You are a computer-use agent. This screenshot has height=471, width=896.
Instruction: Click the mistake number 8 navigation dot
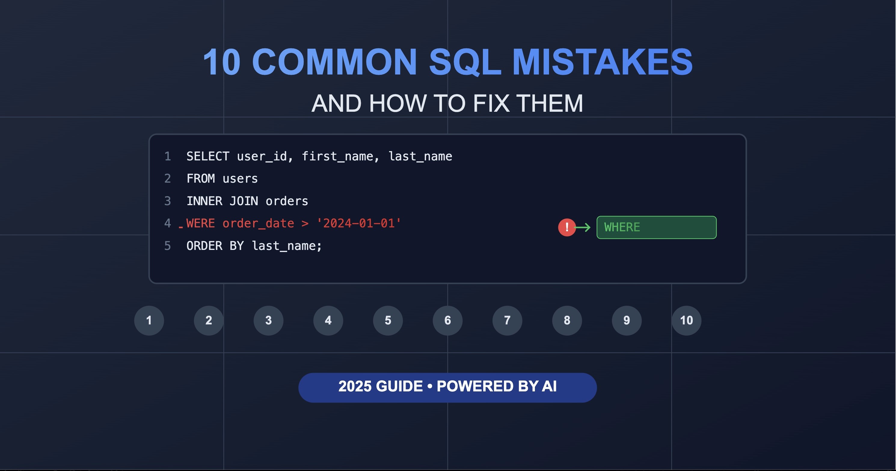(x=566, y=320)
